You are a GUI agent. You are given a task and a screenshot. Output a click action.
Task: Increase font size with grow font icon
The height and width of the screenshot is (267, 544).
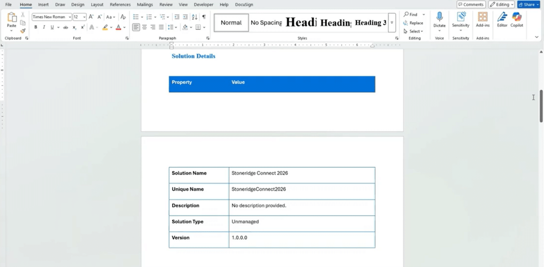pyautogui.click(x=91, y=17)
